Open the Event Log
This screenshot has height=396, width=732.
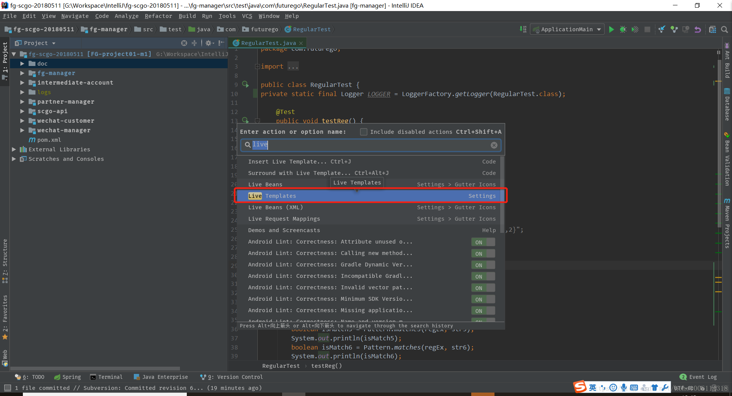pos(698,377)
